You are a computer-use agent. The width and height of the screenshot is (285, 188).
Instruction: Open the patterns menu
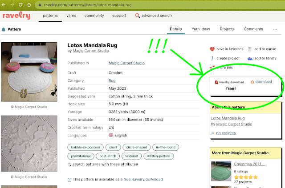tap(50, 16)
